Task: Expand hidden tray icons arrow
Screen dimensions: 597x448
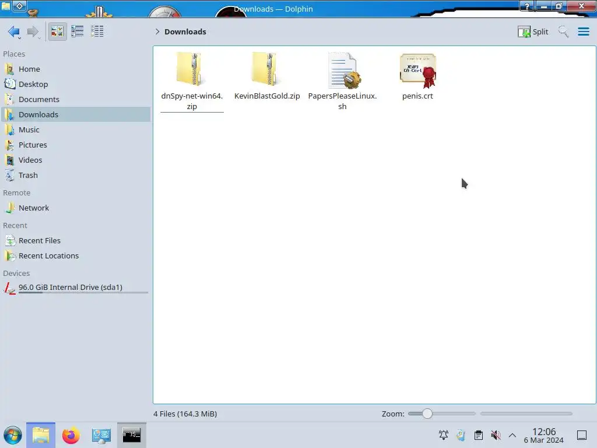Action: [x=512, y=435]
